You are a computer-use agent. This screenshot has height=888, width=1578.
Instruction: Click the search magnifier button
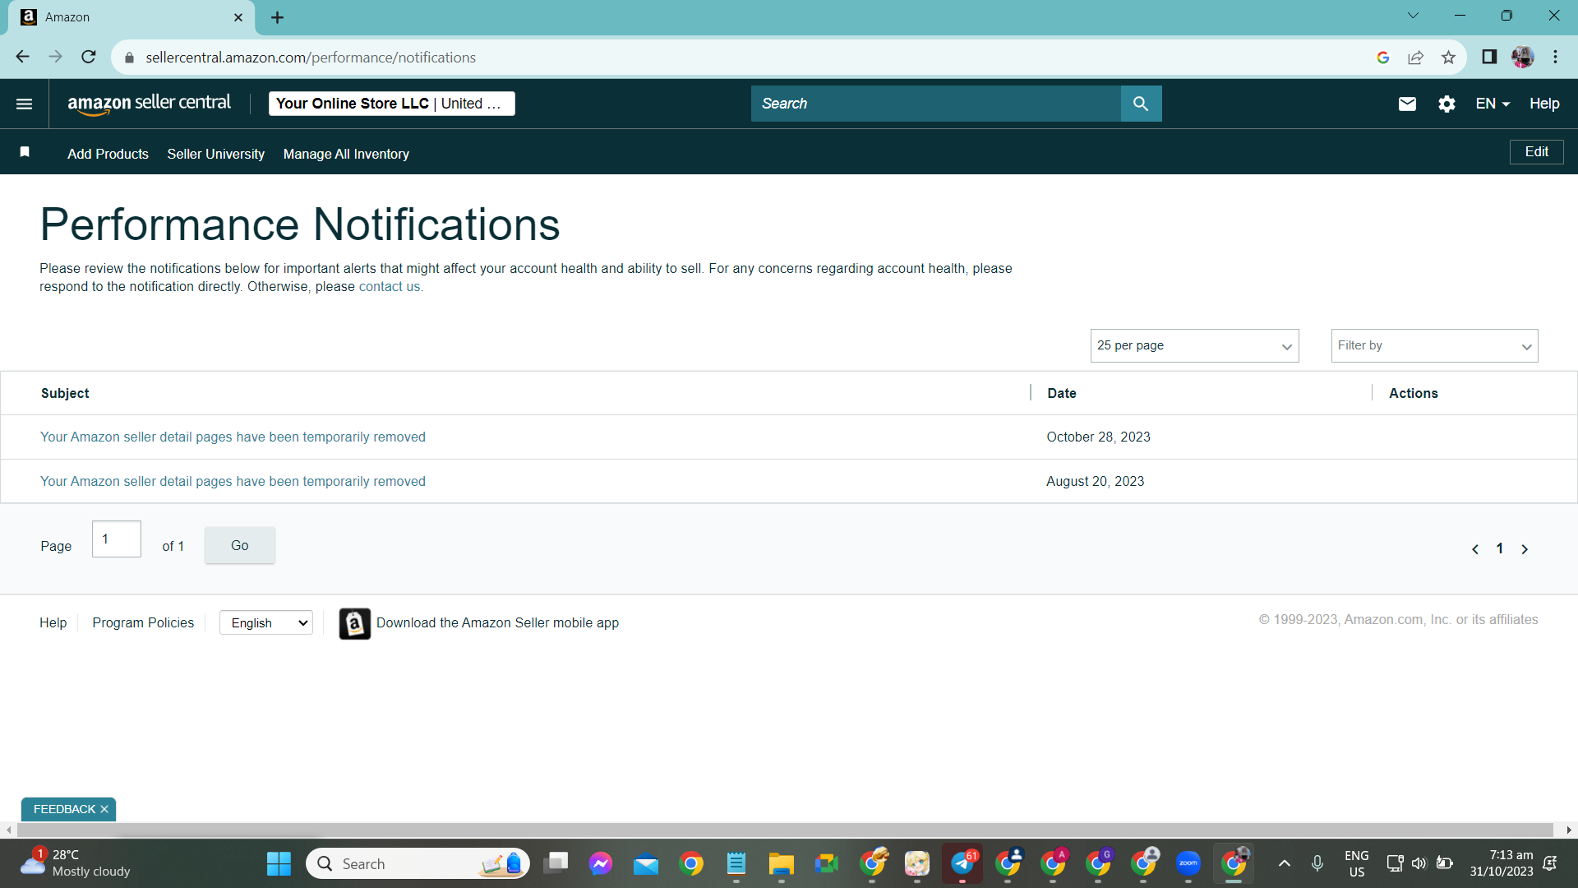pos(1141,104)
